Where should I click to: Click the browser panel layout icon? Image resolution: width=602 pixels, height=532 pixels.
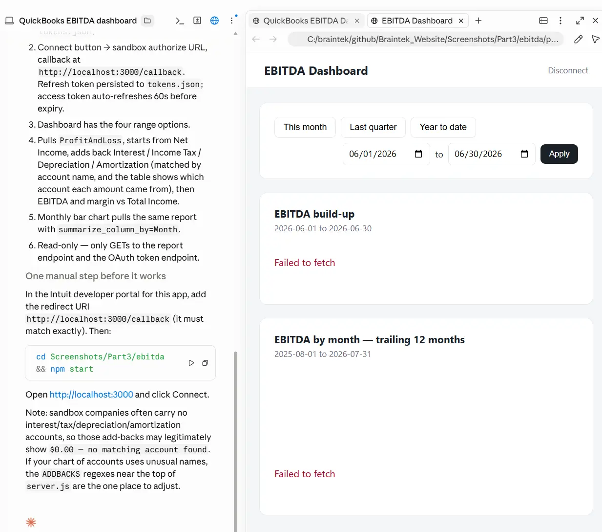point(543,21)
